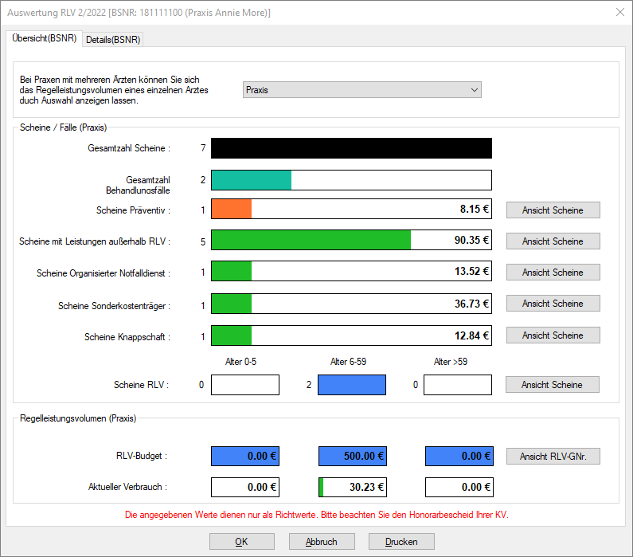
Task: Click the black Gesamtzahl Scheine bar
Action: click(351, 148)
